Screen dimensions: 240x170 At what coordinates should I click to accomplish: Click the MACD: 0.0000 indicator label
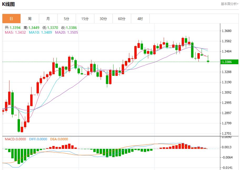pyautogui.click(x=15, y=139)
